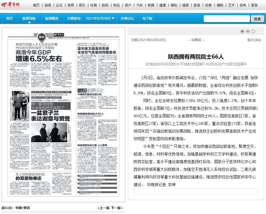Click the zoom out (−) icon above the article

[x=248, y=32]
